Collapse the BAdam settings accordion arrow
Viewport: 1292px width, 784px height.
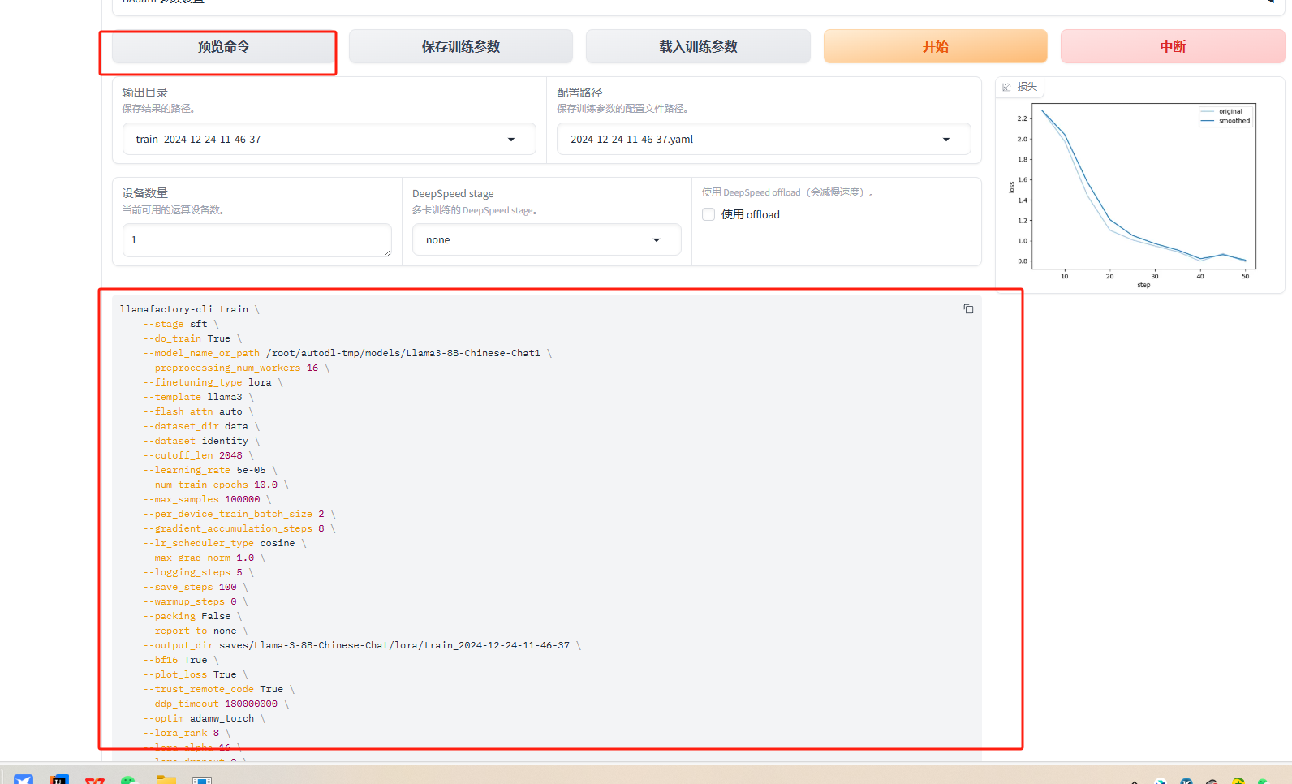(1270, 2)
